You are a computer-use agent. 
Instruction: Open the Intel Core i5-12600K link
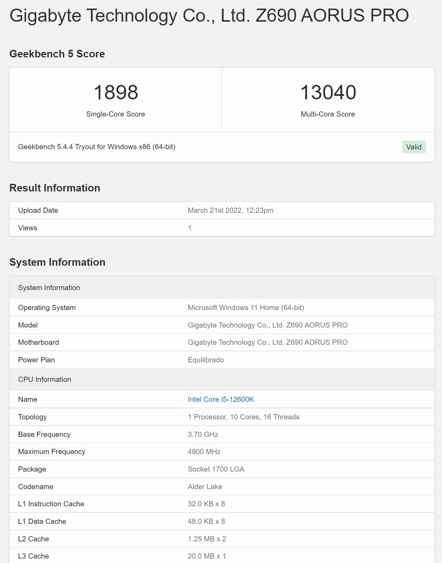[x=221, y=399]
